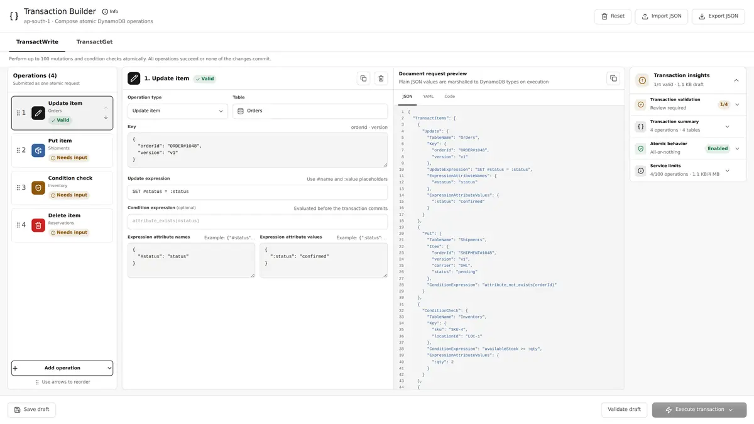Image resolution: width=754 pixels, height=424 pixels.
Task: Click the Condition expression input
Action: point(258,221)
